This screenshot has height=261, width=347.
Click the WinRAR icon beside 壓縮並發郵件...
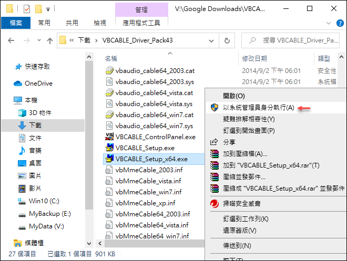click(214, 177)
